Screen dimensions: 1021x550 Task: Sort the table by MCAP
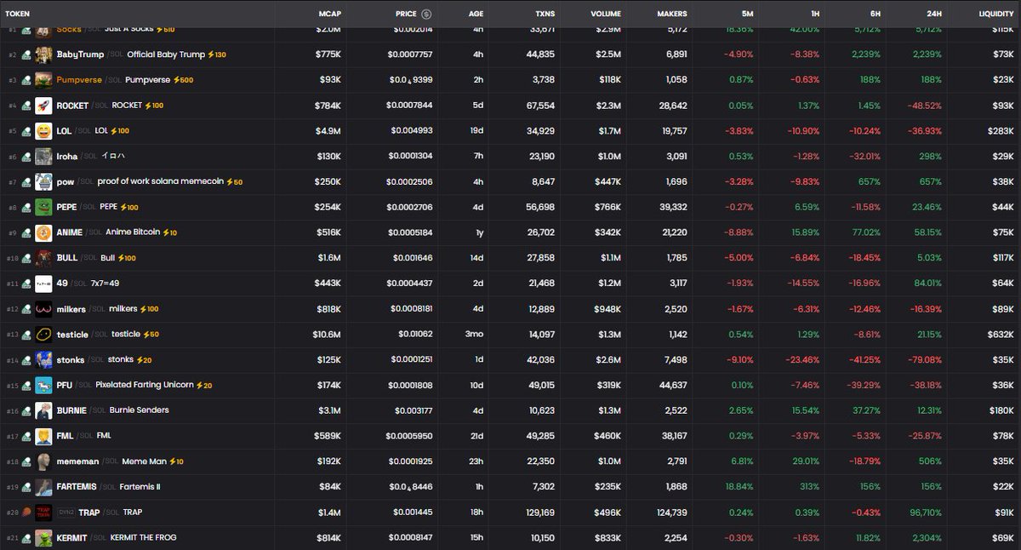330,14
